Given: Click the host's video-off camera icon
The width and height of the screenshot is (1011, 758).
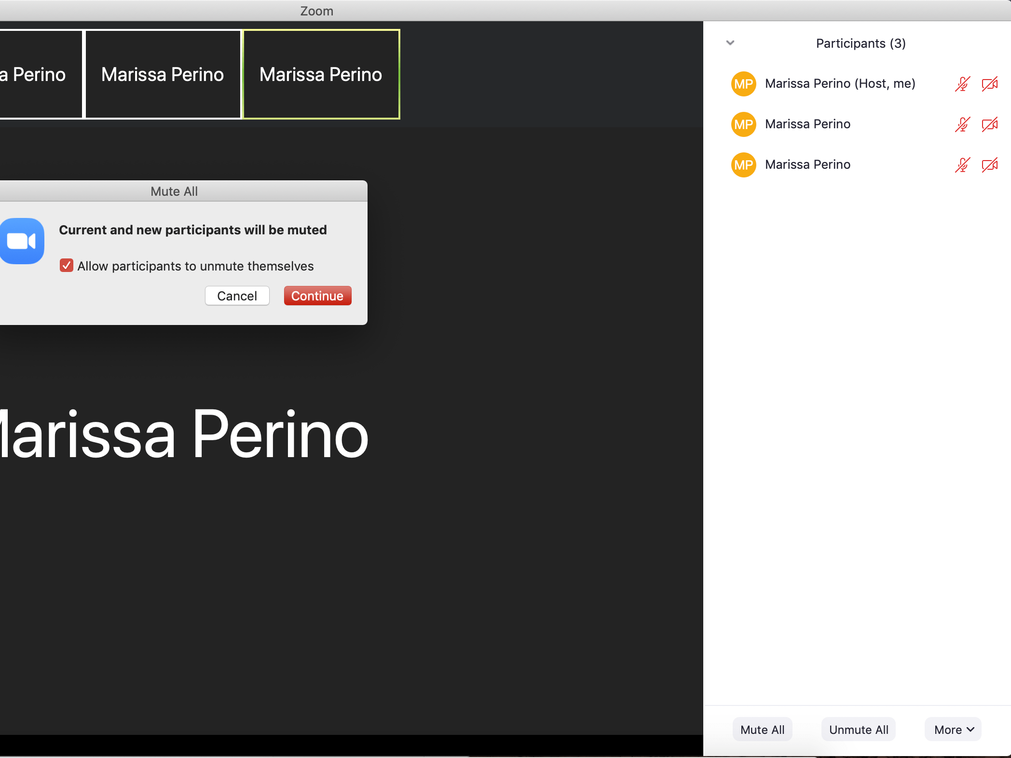Looking at the screenshot, I should pos(990,84).
